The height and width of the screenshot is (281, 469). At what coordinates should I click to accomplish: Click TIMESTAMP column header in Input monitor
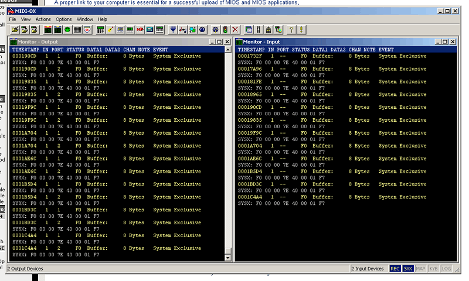pos(252,50)
